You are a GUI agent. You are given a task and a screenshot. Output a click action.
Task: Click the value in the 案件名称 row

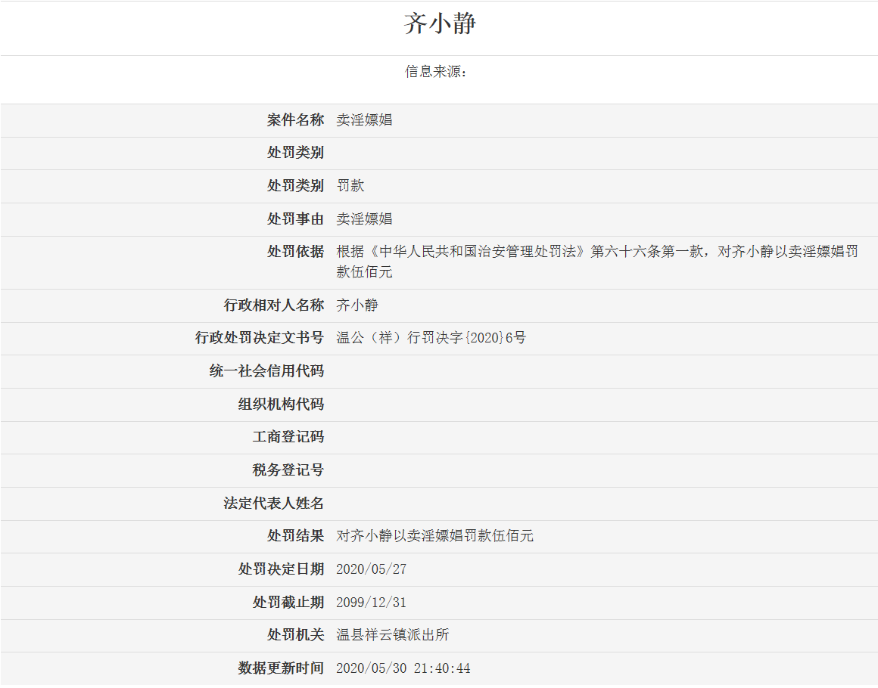click(364, 119)
